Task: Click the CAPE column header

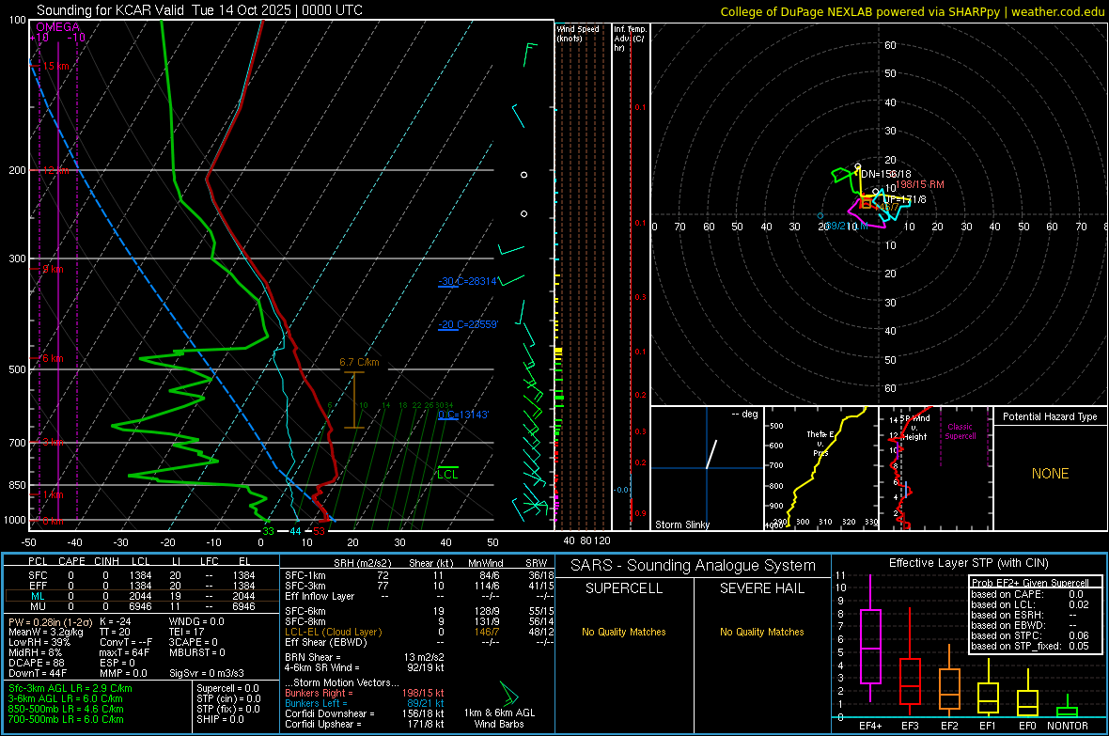Action: (71, 561)
